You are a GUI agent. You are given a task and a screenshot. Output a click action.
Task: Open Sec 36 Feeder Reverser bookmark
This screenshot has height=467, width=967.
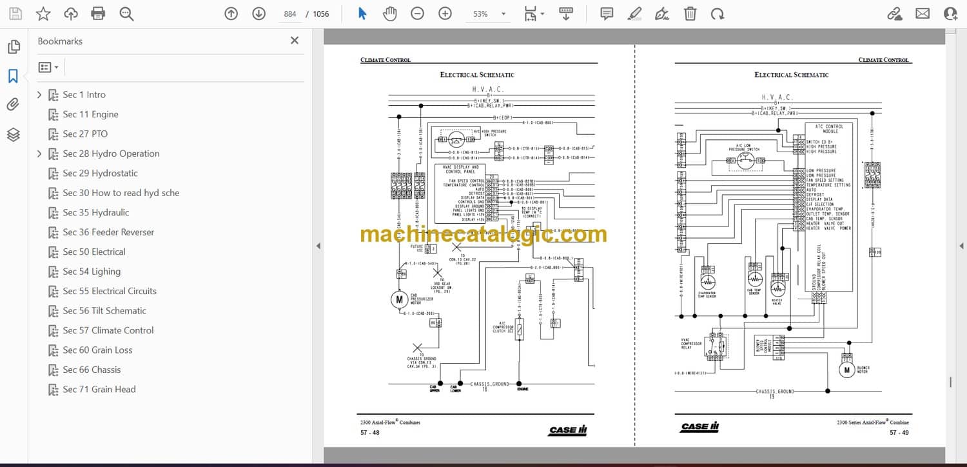pos(108,232)
